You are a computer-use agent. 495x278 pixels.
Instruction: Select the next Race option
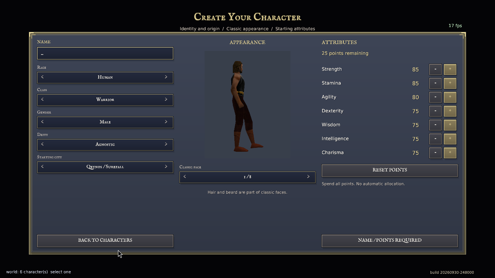pos(166,77)
